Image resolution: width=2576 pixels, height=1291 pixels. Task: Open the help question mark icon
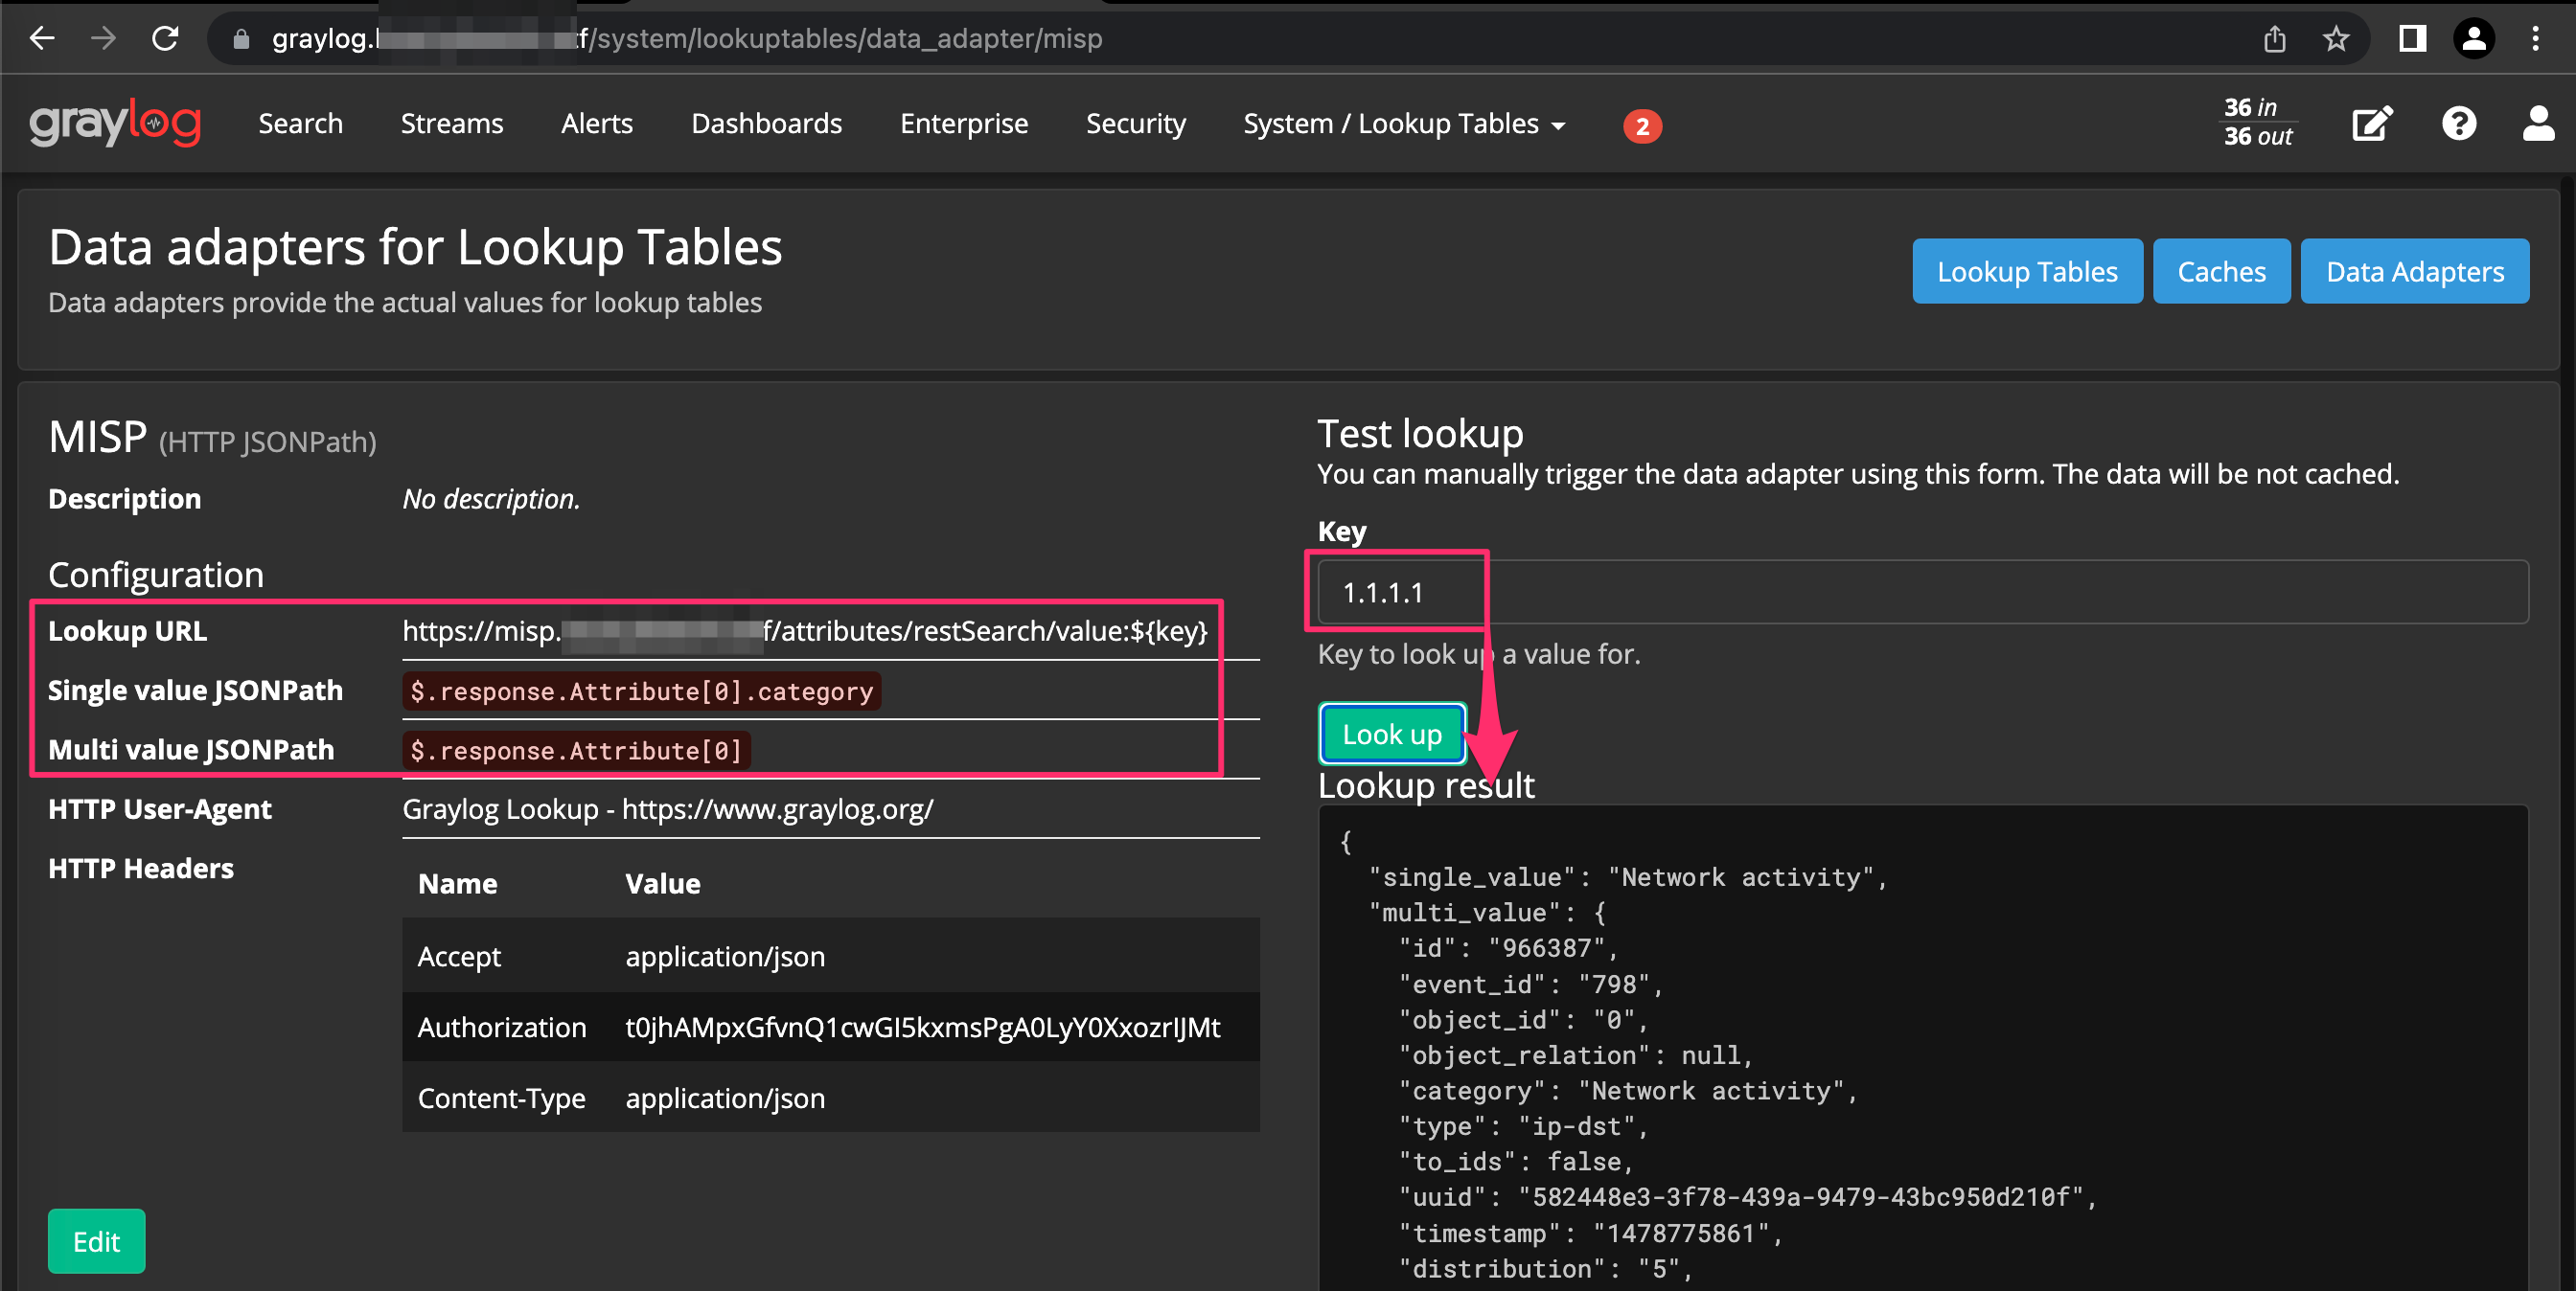2460,123
